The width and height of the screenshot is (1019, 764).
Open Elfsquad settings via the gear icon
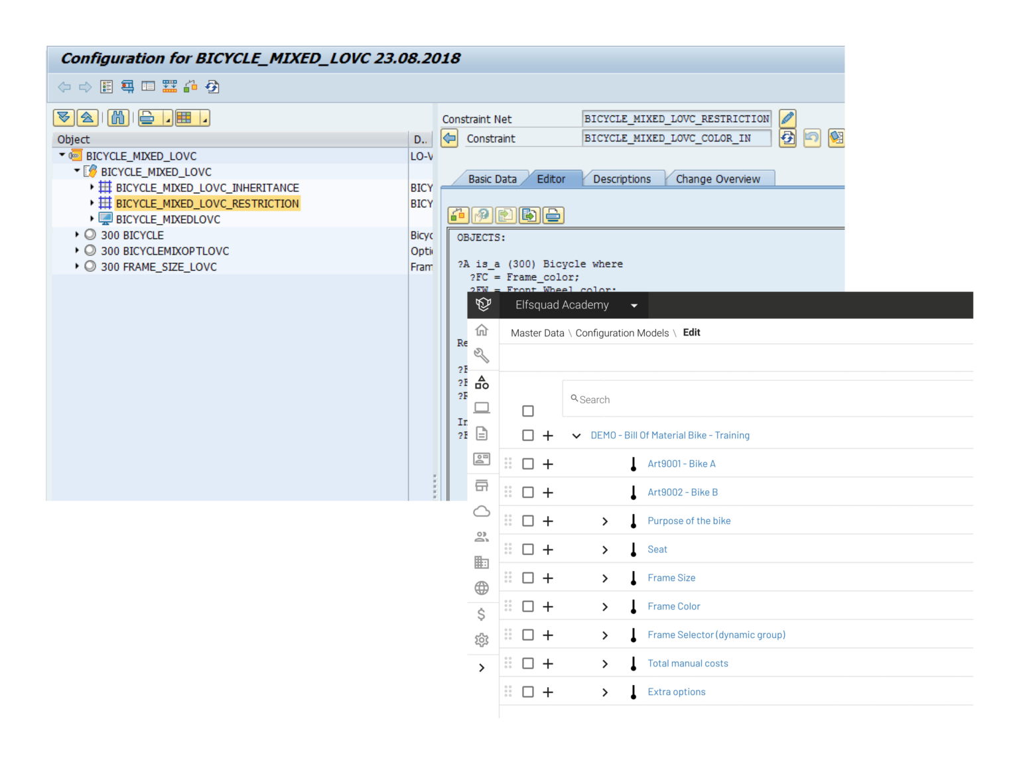(482, 640)
